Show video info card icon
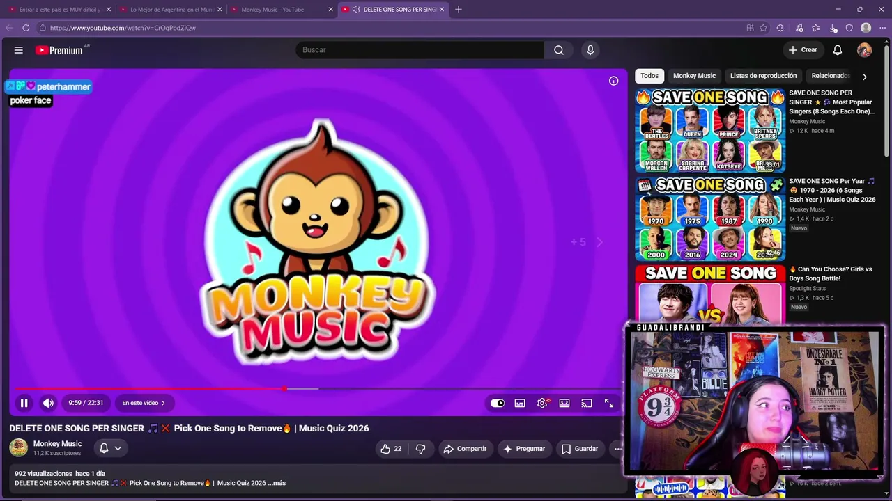Image resolution: width=892 pixels, height=501 pixels. point(613,81)
